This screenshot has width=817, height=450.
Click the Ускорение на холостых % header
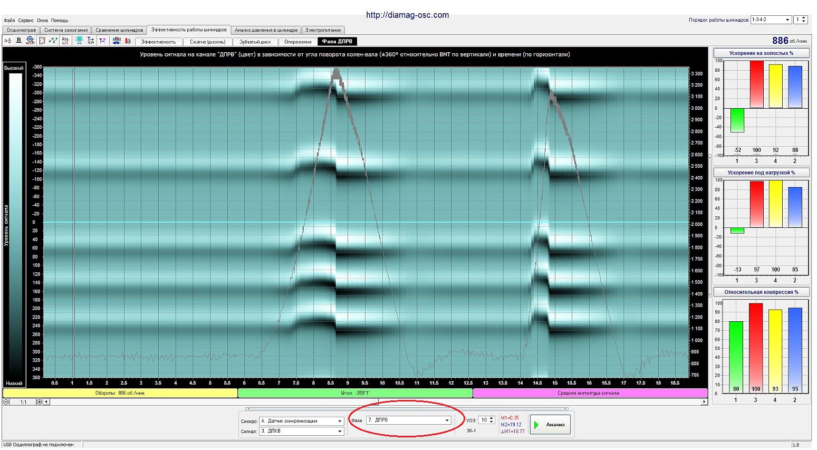(761, 53)
